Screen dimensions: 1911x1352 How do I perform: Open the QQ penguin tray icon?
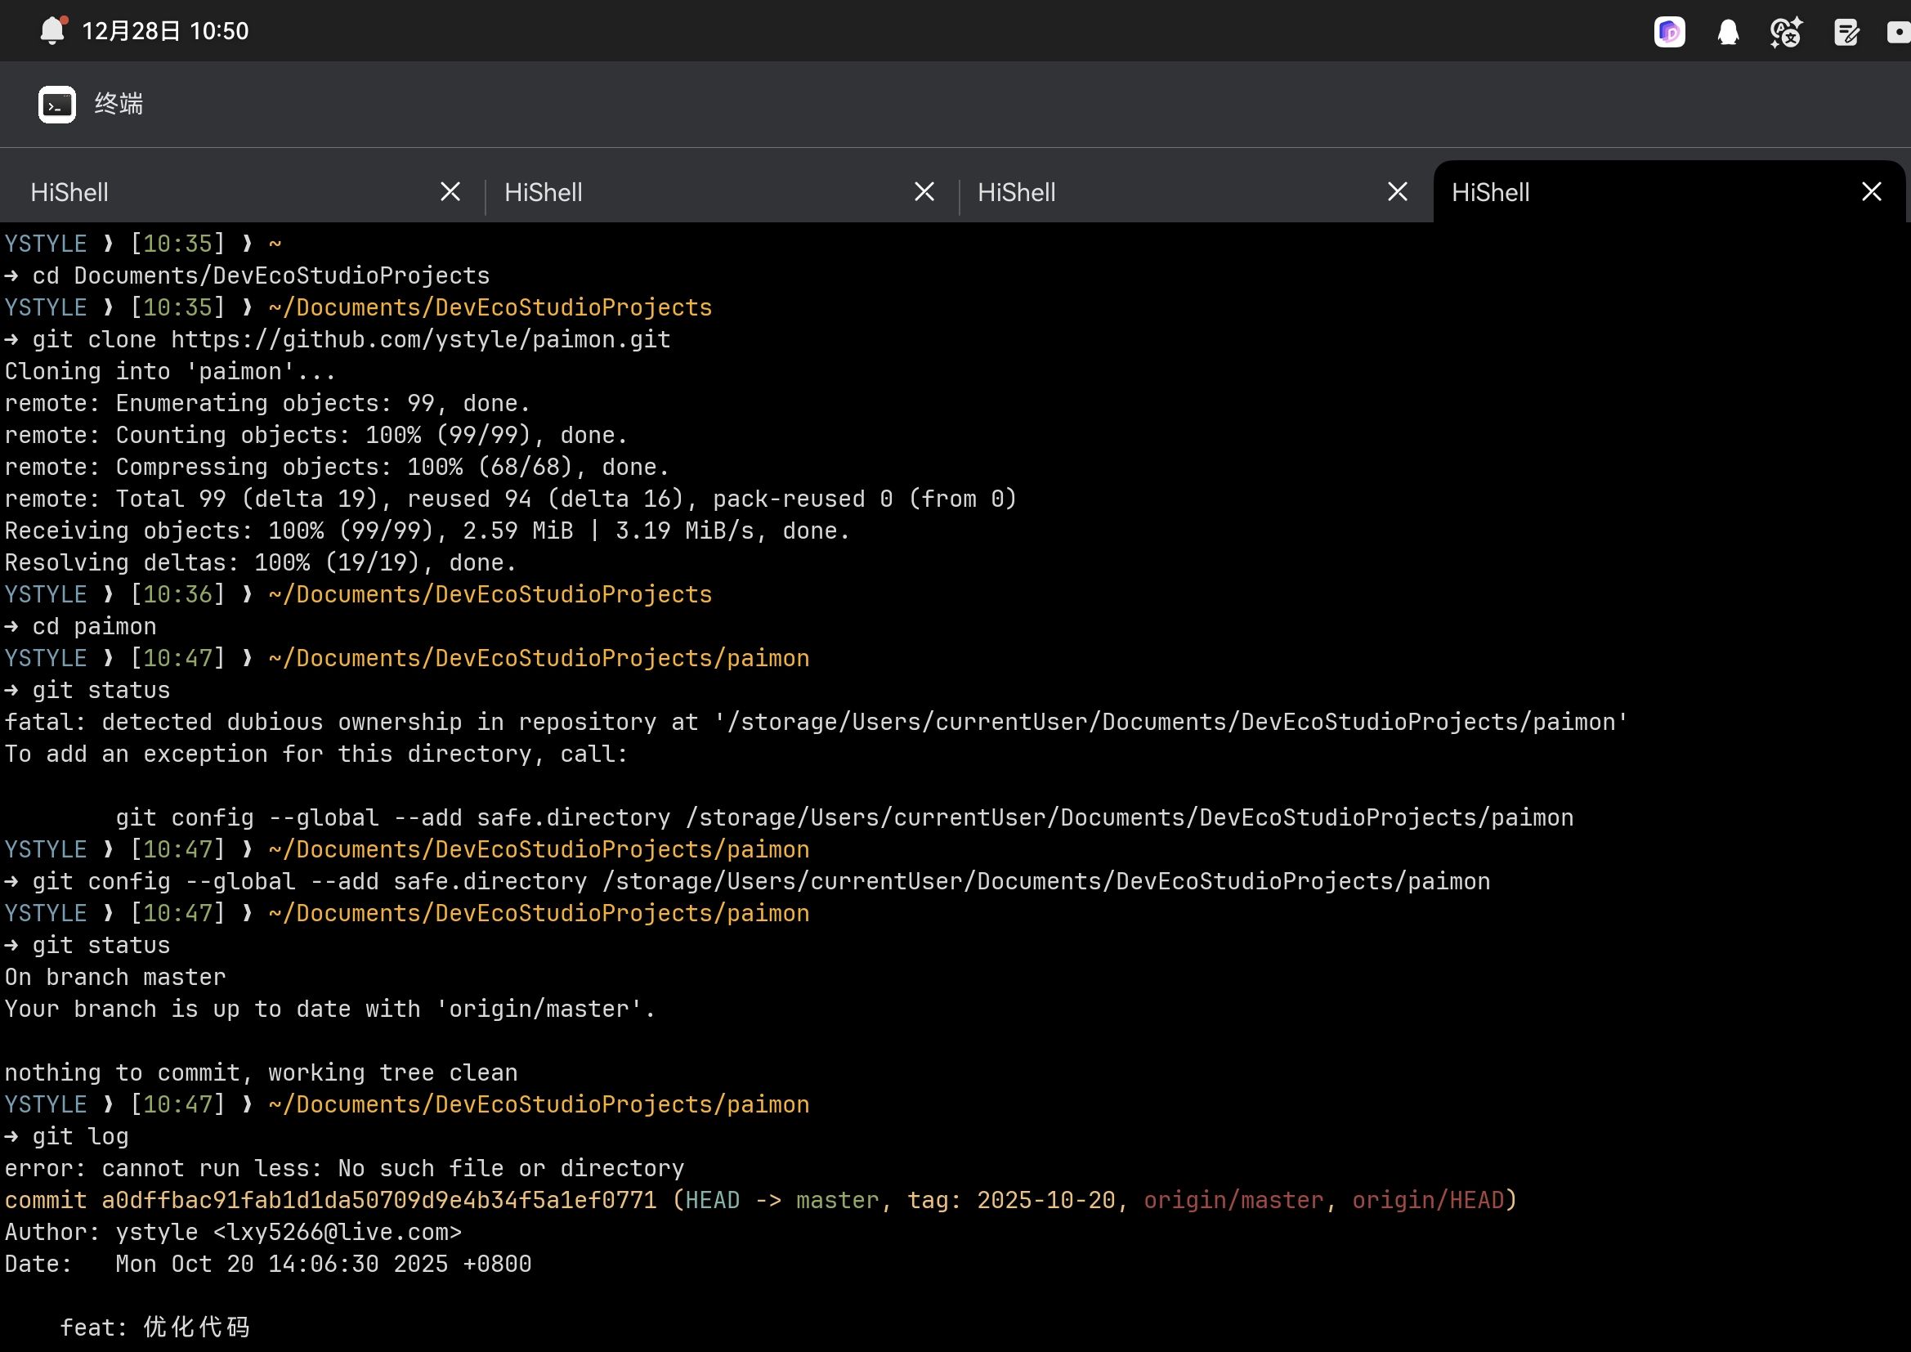pos(1728,32)
